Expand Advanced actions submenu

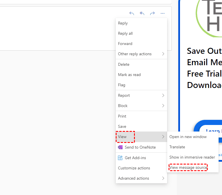tap(163, 178)
